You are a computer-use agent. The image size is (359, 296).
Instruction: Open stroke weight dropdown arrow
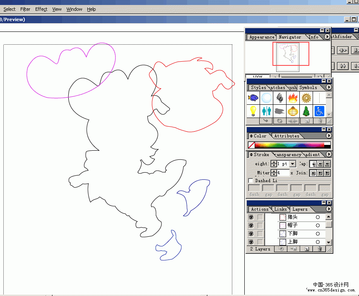(293, 164)
